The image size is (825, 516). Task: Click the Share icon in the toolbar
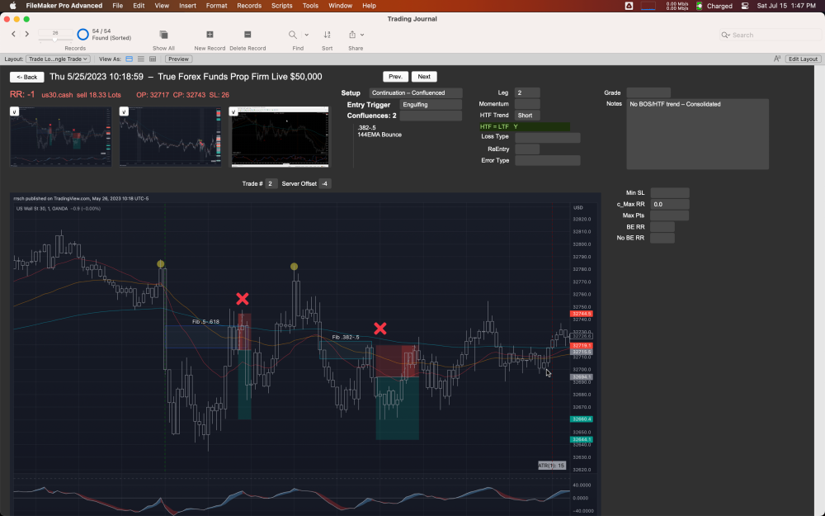tap(353, 36)
